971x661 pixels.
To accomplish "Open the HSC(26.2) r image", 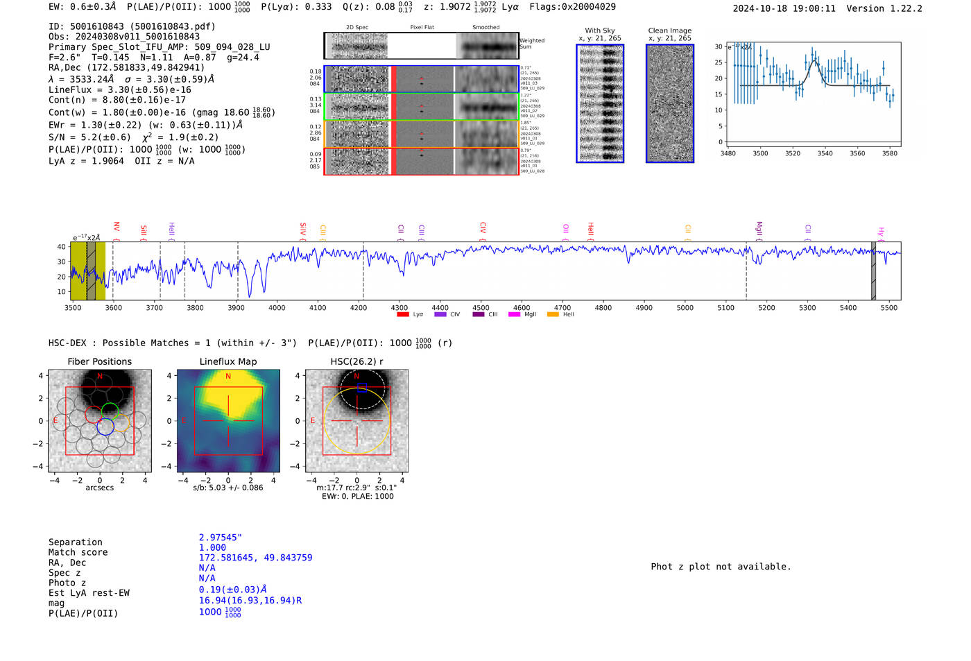I will (x=357, y=421).
